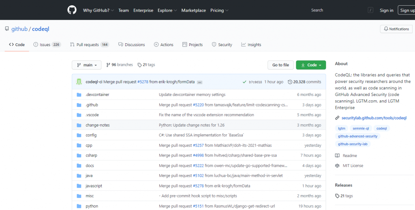Go to Enterprise in top navigation

tap(143, 10)
